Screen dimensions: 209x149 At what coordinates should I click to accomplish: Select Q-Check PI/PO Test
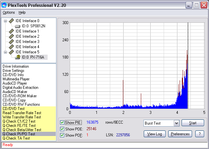pyautogui.click(x=29, y=134)
